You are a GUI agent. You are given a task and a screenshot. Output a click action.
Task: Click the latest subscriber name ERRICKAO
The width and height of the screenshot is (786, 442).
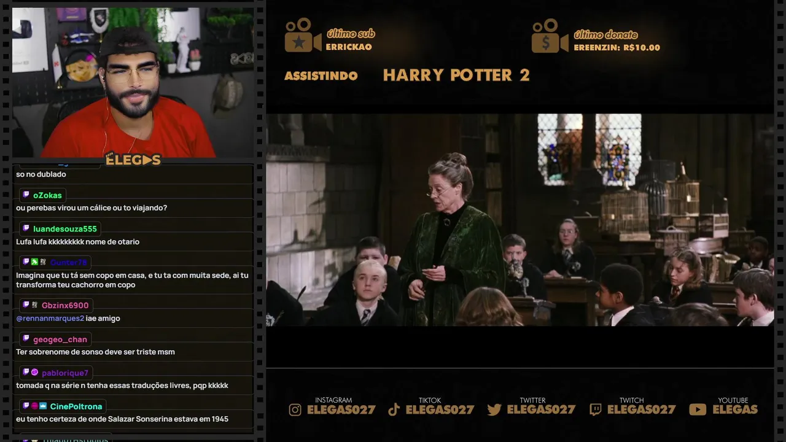click(x=349, y=47)
